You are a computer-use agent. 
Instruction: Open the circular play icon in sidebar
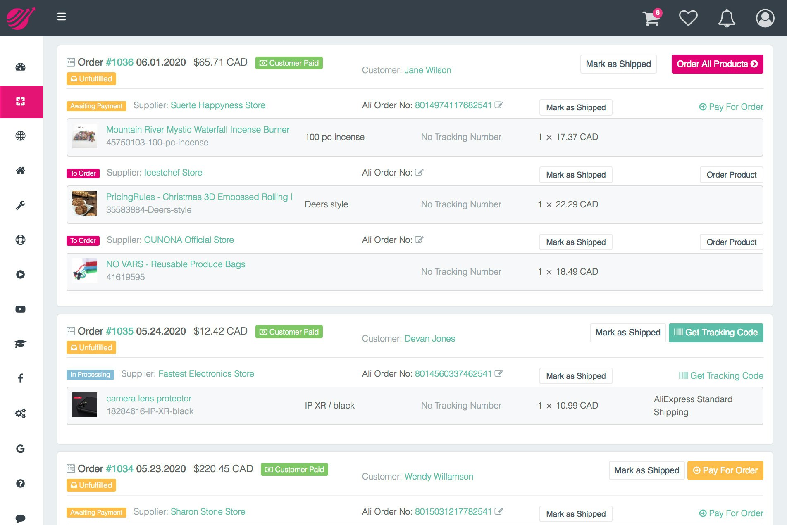click(20, 274)
